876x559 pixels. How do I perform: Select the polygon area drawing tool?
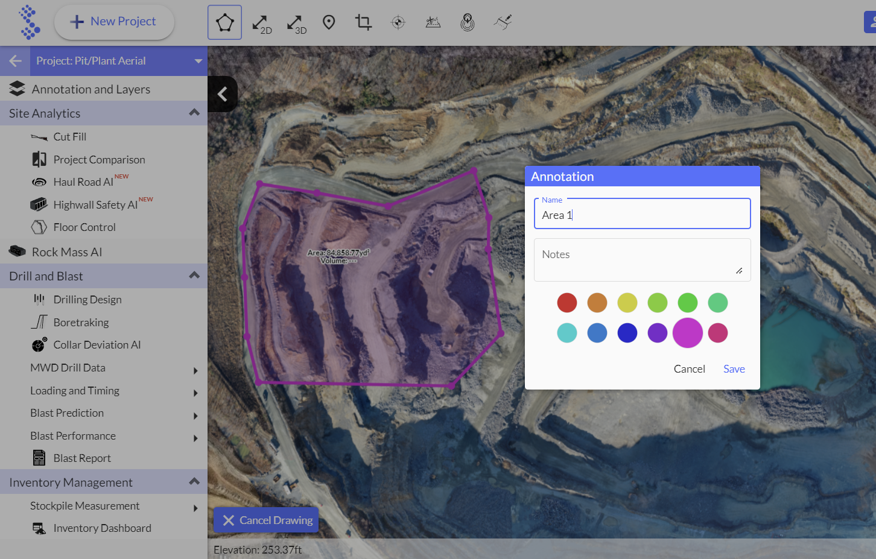224,22
